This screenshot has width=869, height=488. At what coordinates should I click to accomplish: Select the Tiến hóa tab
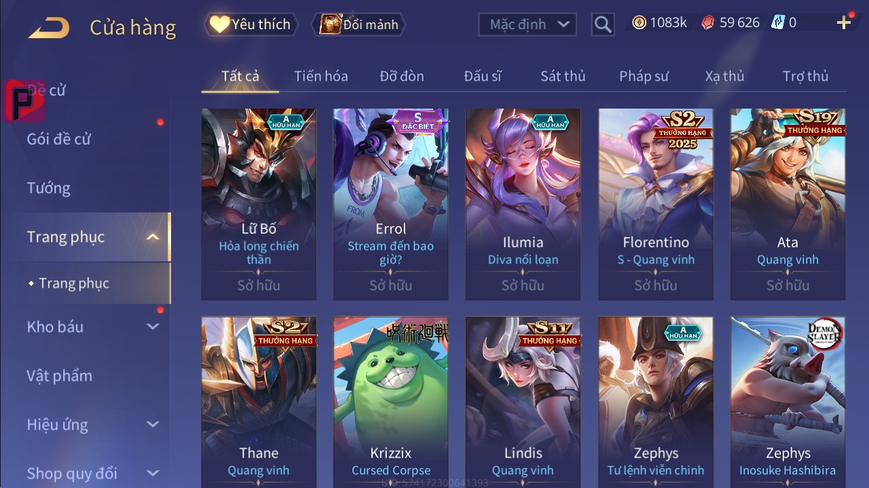pyautogui.click(x=321, y=76)
